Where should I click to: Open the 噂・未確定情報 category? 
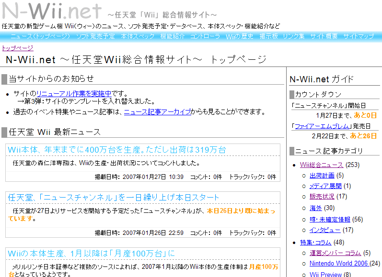coord(330,220)
